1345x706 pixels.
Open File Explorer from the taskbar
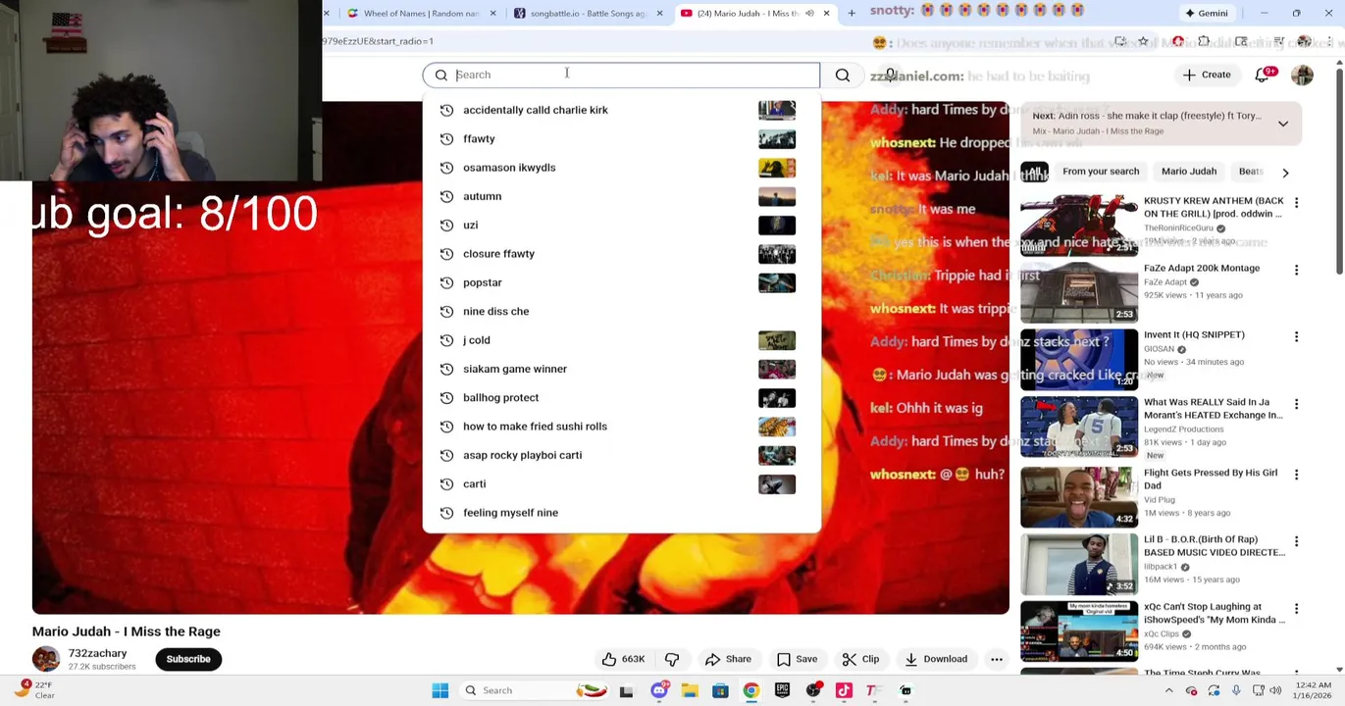pos(690,690)
